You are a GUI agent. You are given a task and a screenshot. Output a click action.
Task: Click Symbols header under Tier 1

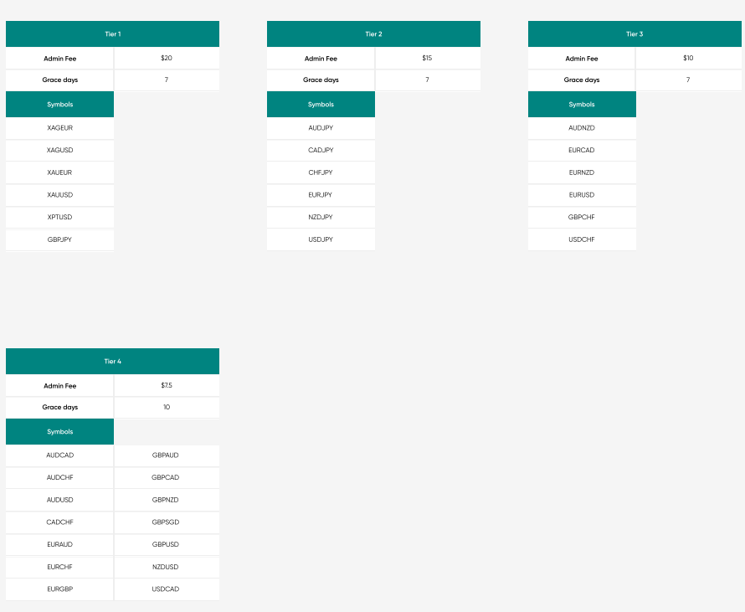(59, 105)
